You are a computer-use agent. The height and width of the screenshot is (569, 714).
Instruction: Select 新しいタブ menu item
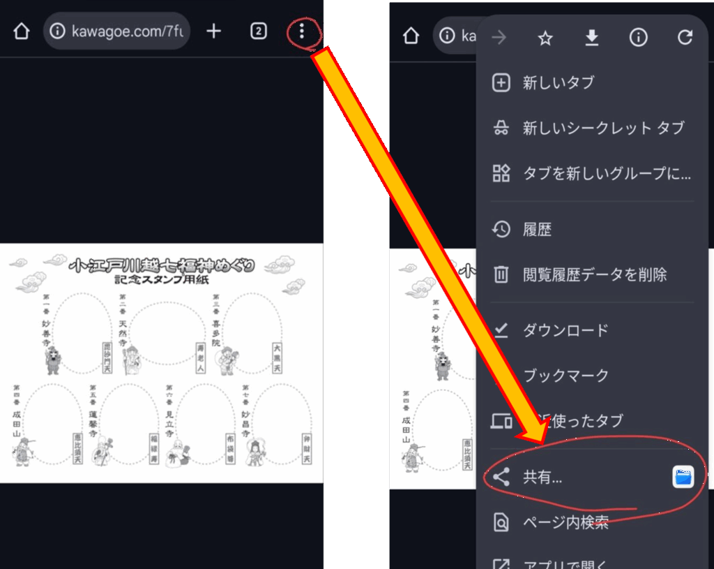pos(558,82)
